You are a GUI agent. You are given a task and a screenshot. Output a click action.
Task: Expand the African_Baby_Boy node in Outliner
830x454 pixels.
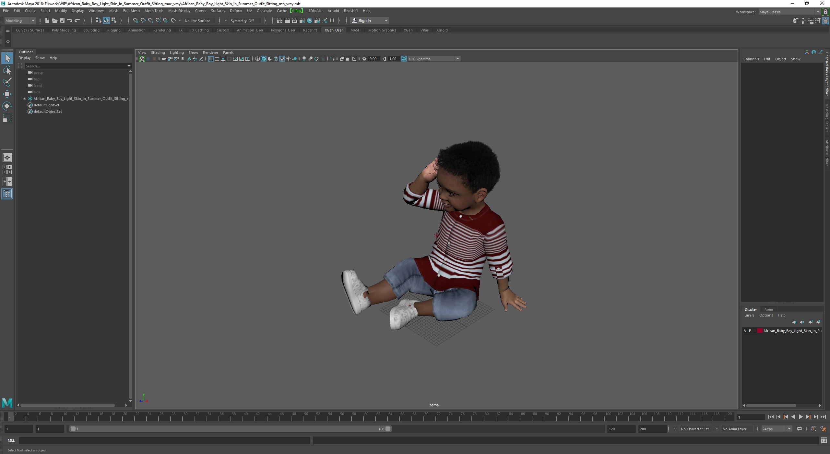click(24, 98)
